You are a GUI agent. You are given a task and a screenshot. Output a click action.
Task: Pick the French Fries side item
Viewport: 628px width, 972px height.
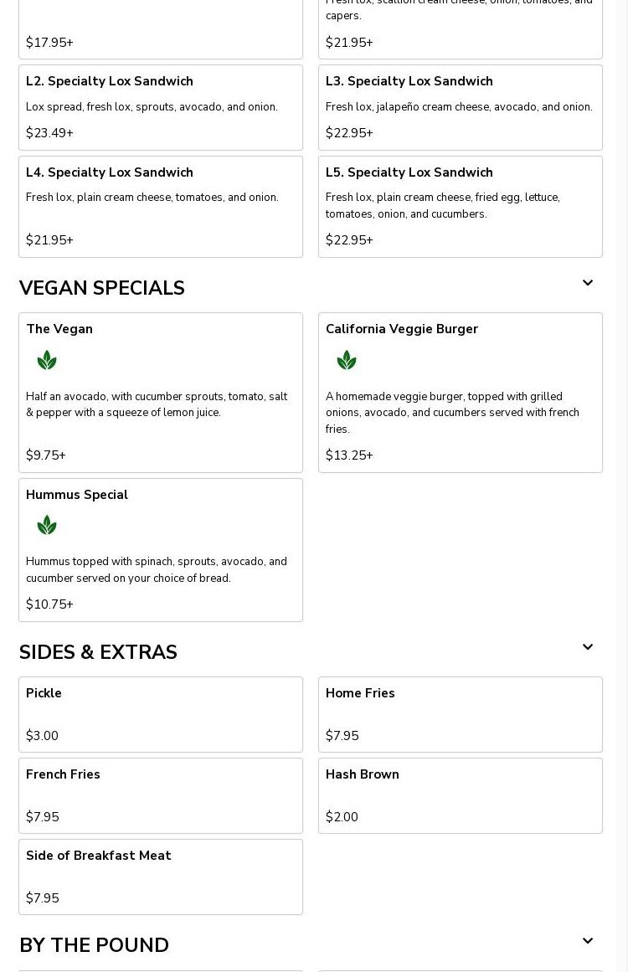(161, 796)
